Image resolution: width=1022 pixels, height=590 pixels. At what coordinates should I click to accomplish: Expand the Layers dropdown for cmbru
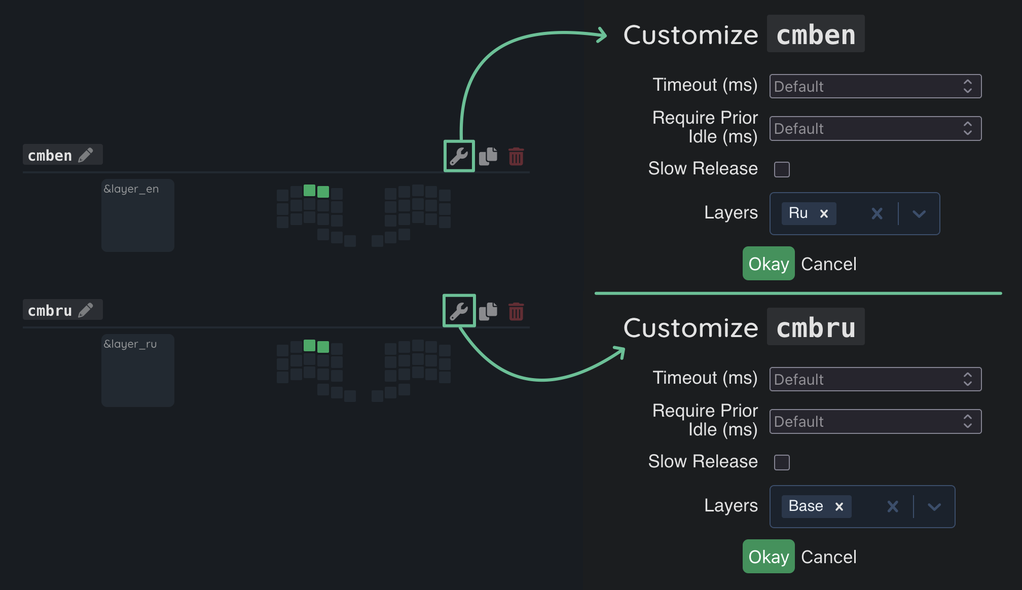[x=934, y=507]
